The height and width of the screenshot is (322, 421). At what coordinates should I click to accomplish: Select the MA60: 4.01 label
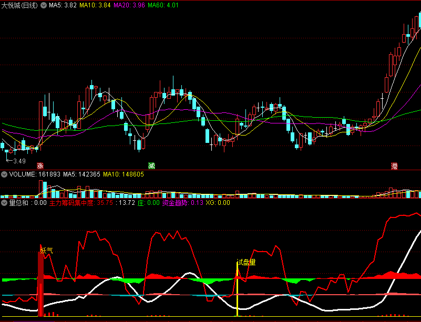(163, 5)
